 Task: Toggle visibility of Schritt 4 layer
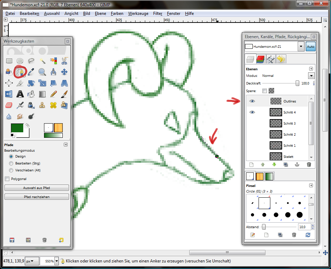pos(252,112)
